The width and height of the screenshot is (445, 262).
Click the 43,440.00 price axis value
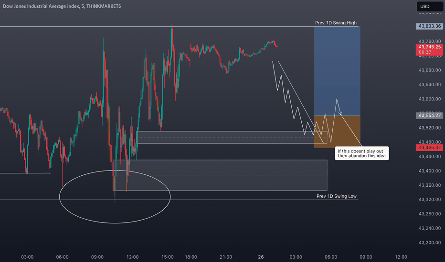coord(430,156)
